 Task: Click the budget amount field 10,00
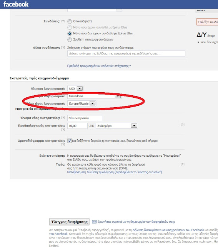coord(77,126)
